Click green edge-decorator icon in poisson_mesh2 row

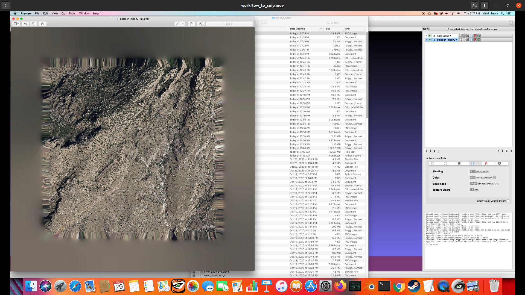pos(479,40)
